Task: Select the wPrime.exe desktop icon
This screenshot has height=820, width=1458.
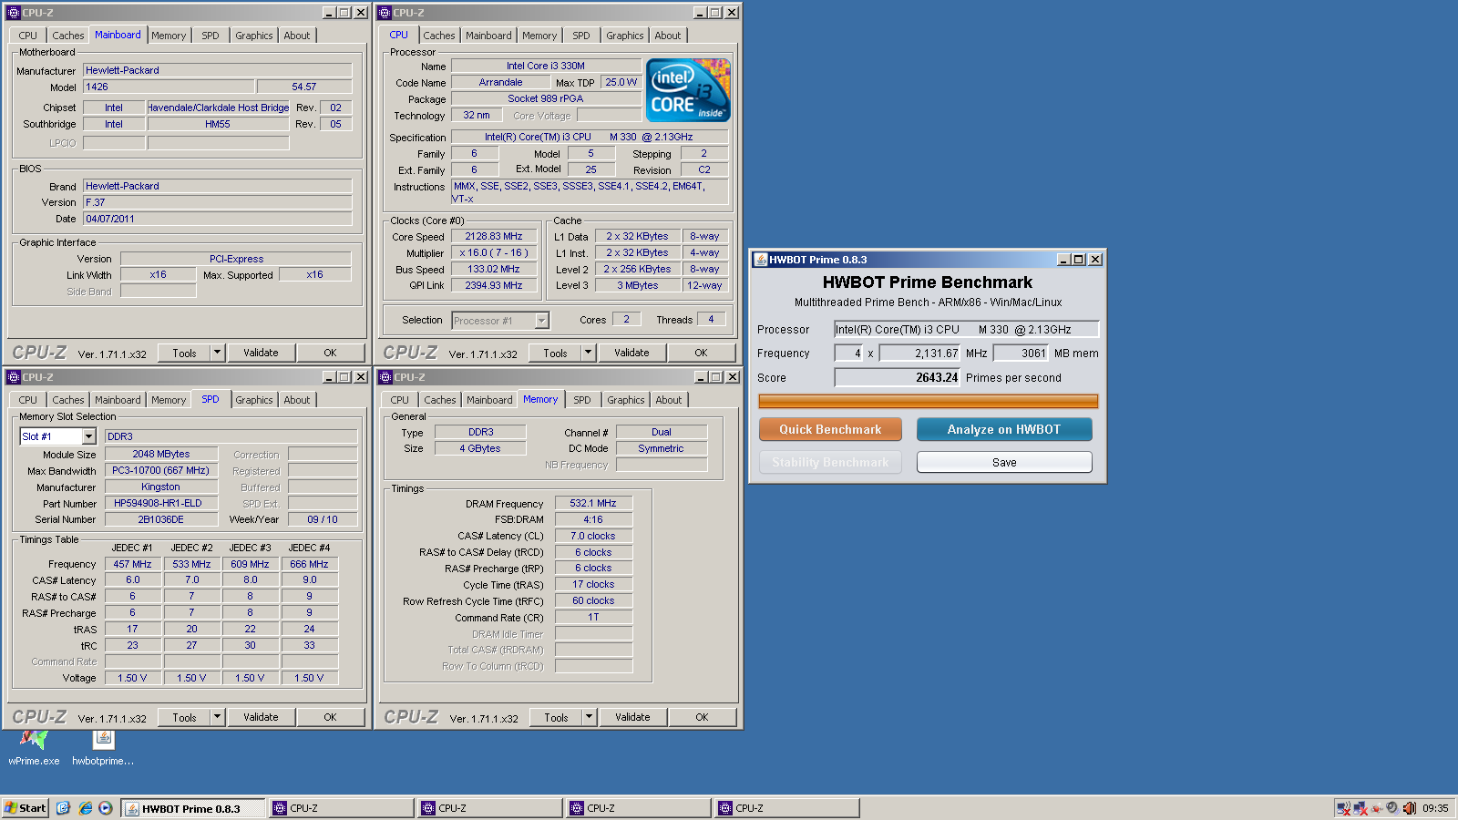Action: coord(34,749)
